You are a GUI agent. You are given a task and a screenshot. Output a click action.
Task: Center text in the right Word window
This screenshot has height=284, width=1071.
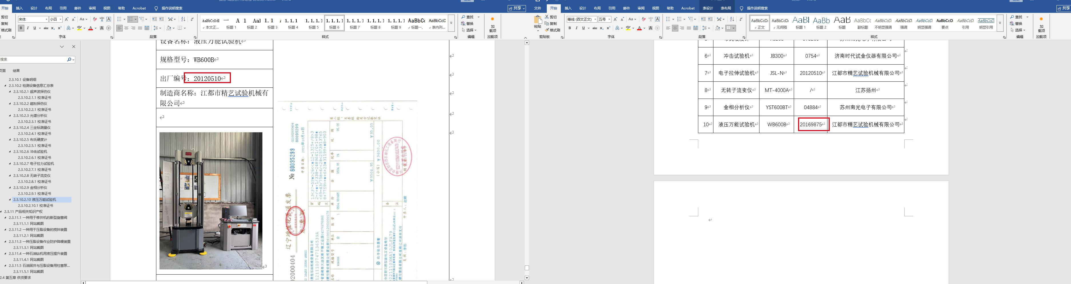click(675, 28)
